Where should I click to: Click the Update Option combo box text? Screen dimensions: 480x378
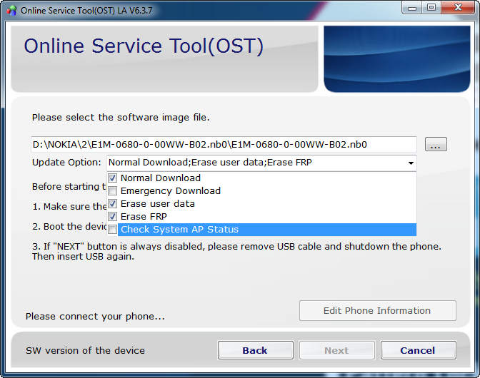pyautogui.click(x=210, y=163)
